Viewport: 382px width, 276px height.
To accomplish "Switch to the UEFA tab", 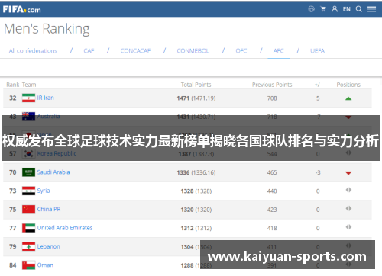I will (x=317, y=51).
